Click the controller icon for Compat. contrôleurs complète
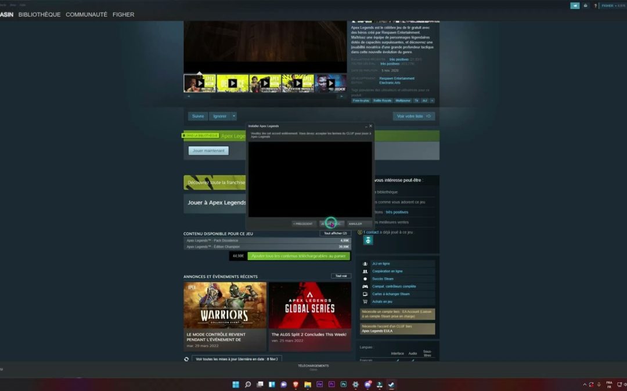 (365, 287)
